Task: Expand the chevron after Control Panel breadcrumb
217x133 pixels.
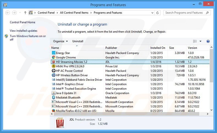Action: tap(57, 13)
